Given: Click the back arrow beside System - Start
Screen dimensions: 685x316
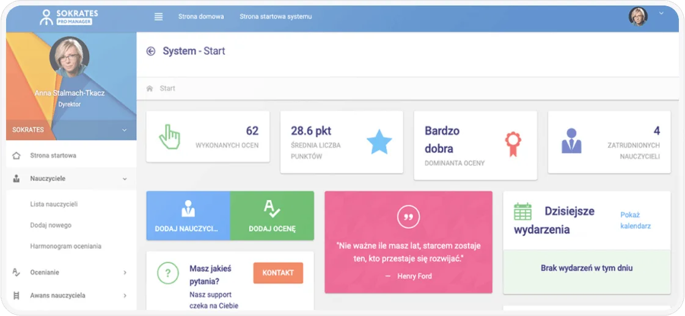Looking at the screenshot, I should (151, 51).
